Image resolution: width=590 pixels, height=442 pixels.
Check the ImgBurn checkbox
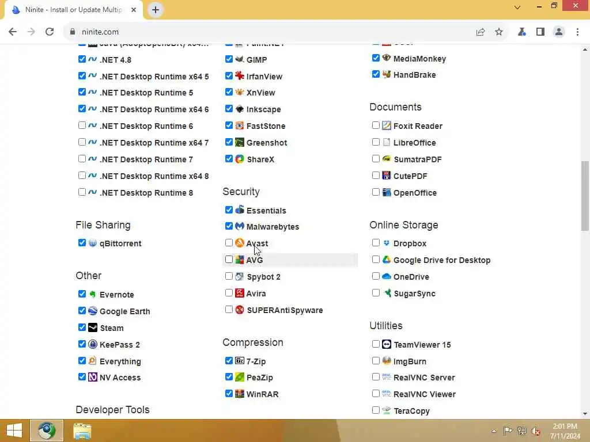click(376, 361)
